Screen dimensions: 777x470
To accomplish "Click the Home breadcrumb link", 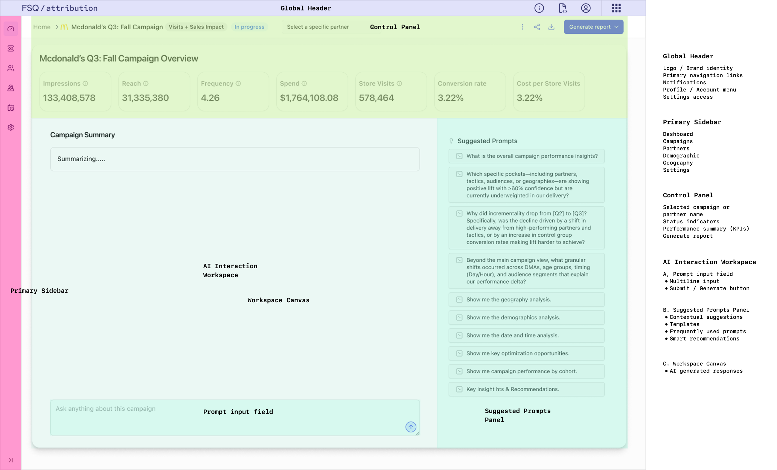I will pos(42,27).
